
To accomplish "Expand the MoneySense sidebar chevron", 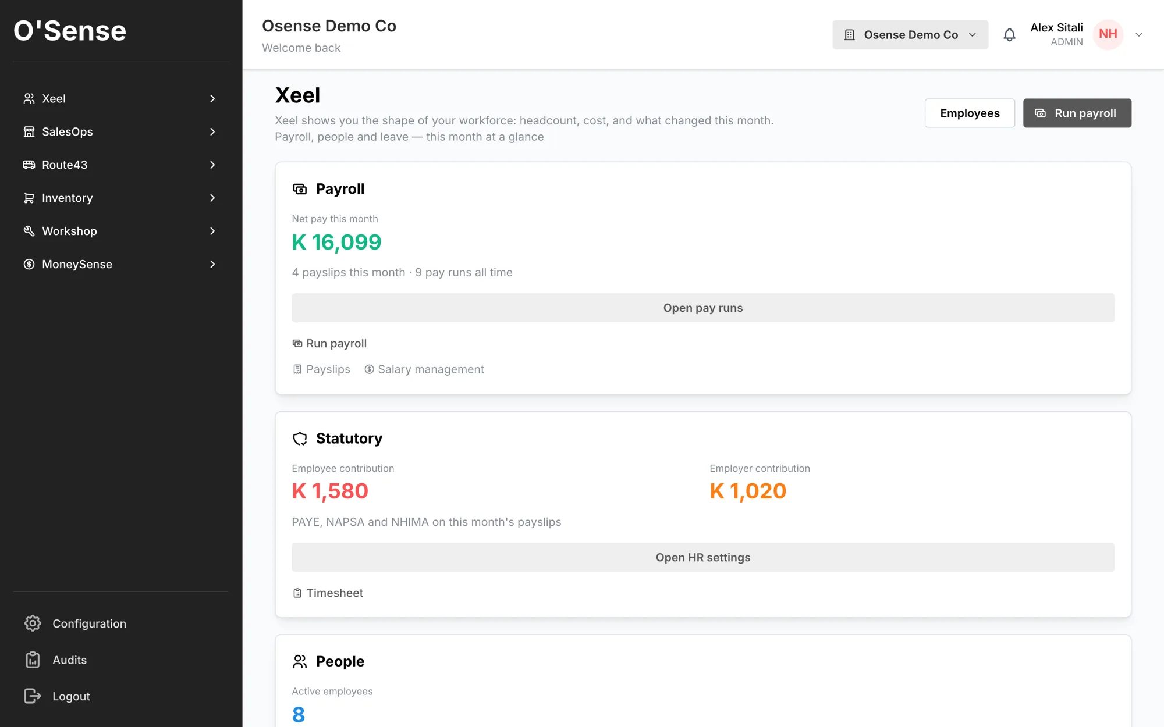I will (x=212, y=265).
